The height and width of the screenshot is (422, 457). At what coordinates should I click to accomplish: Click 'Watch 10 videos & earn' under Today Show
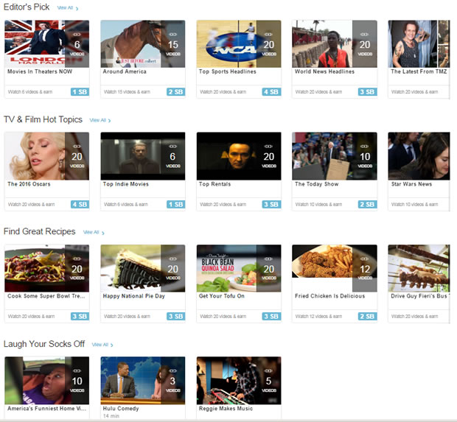click(319, 205)
